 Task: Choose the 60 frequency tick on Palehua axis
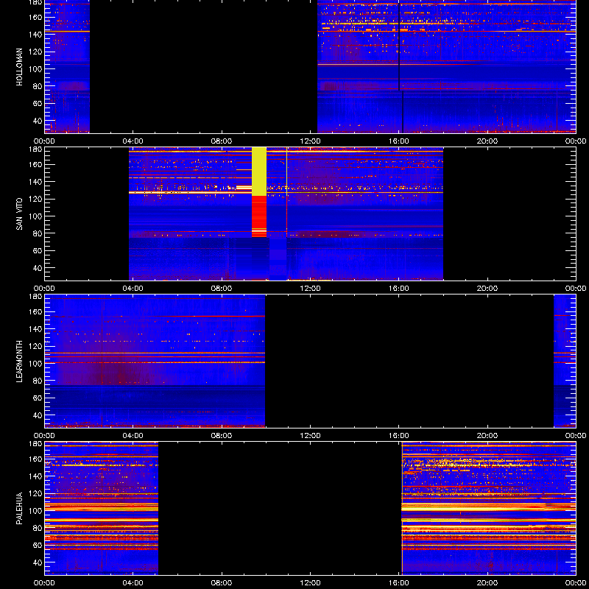click(x=38, y=546)
